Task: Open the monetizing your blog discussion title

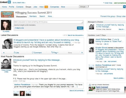Action: pos(46,41)
